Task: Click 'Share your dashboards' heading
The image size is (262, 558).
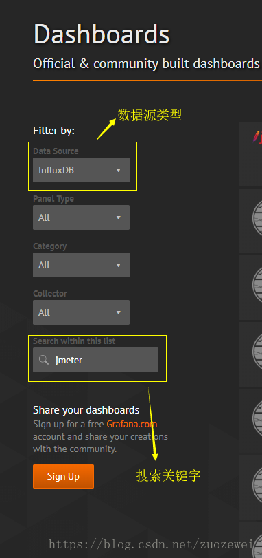Action: (x=86, y=410)
